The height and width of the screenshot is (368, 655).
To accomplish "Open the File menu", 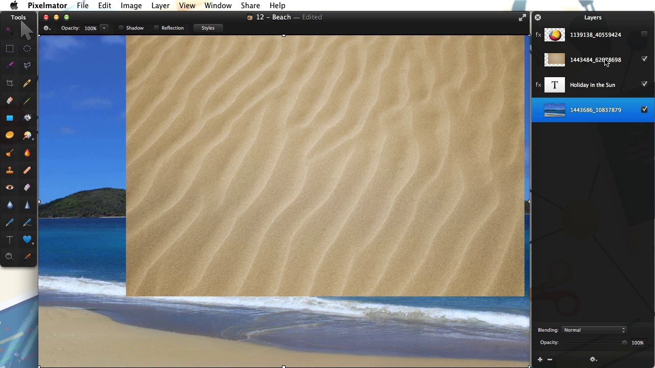I will [82, 6].
